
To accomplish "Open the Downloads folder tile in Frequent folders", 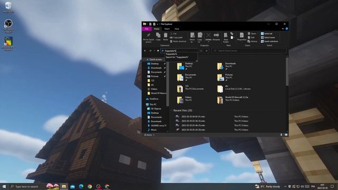I will coord(227,66).
